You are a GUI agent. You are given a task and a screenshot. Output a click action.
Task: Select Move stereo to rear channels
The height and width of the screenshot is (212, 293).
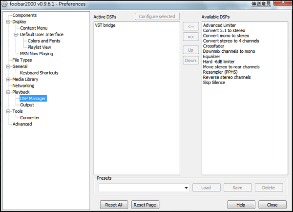coord(231,67)
